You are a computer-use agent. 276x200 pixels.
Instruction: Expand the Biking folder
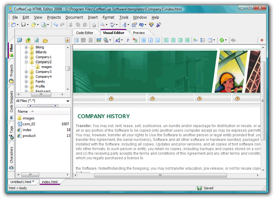[x=26, y=47]
